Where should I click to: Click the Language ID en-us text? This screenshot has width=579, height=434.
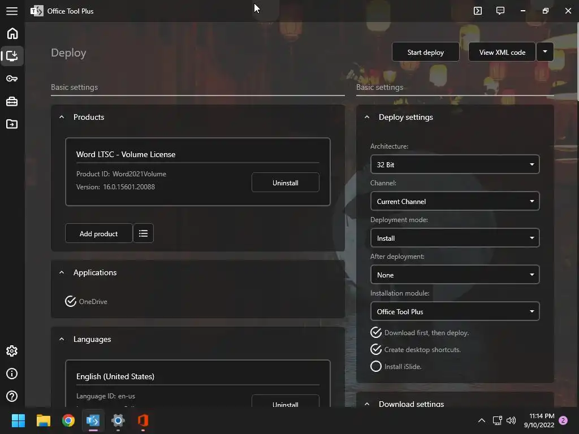click(106, 396)
